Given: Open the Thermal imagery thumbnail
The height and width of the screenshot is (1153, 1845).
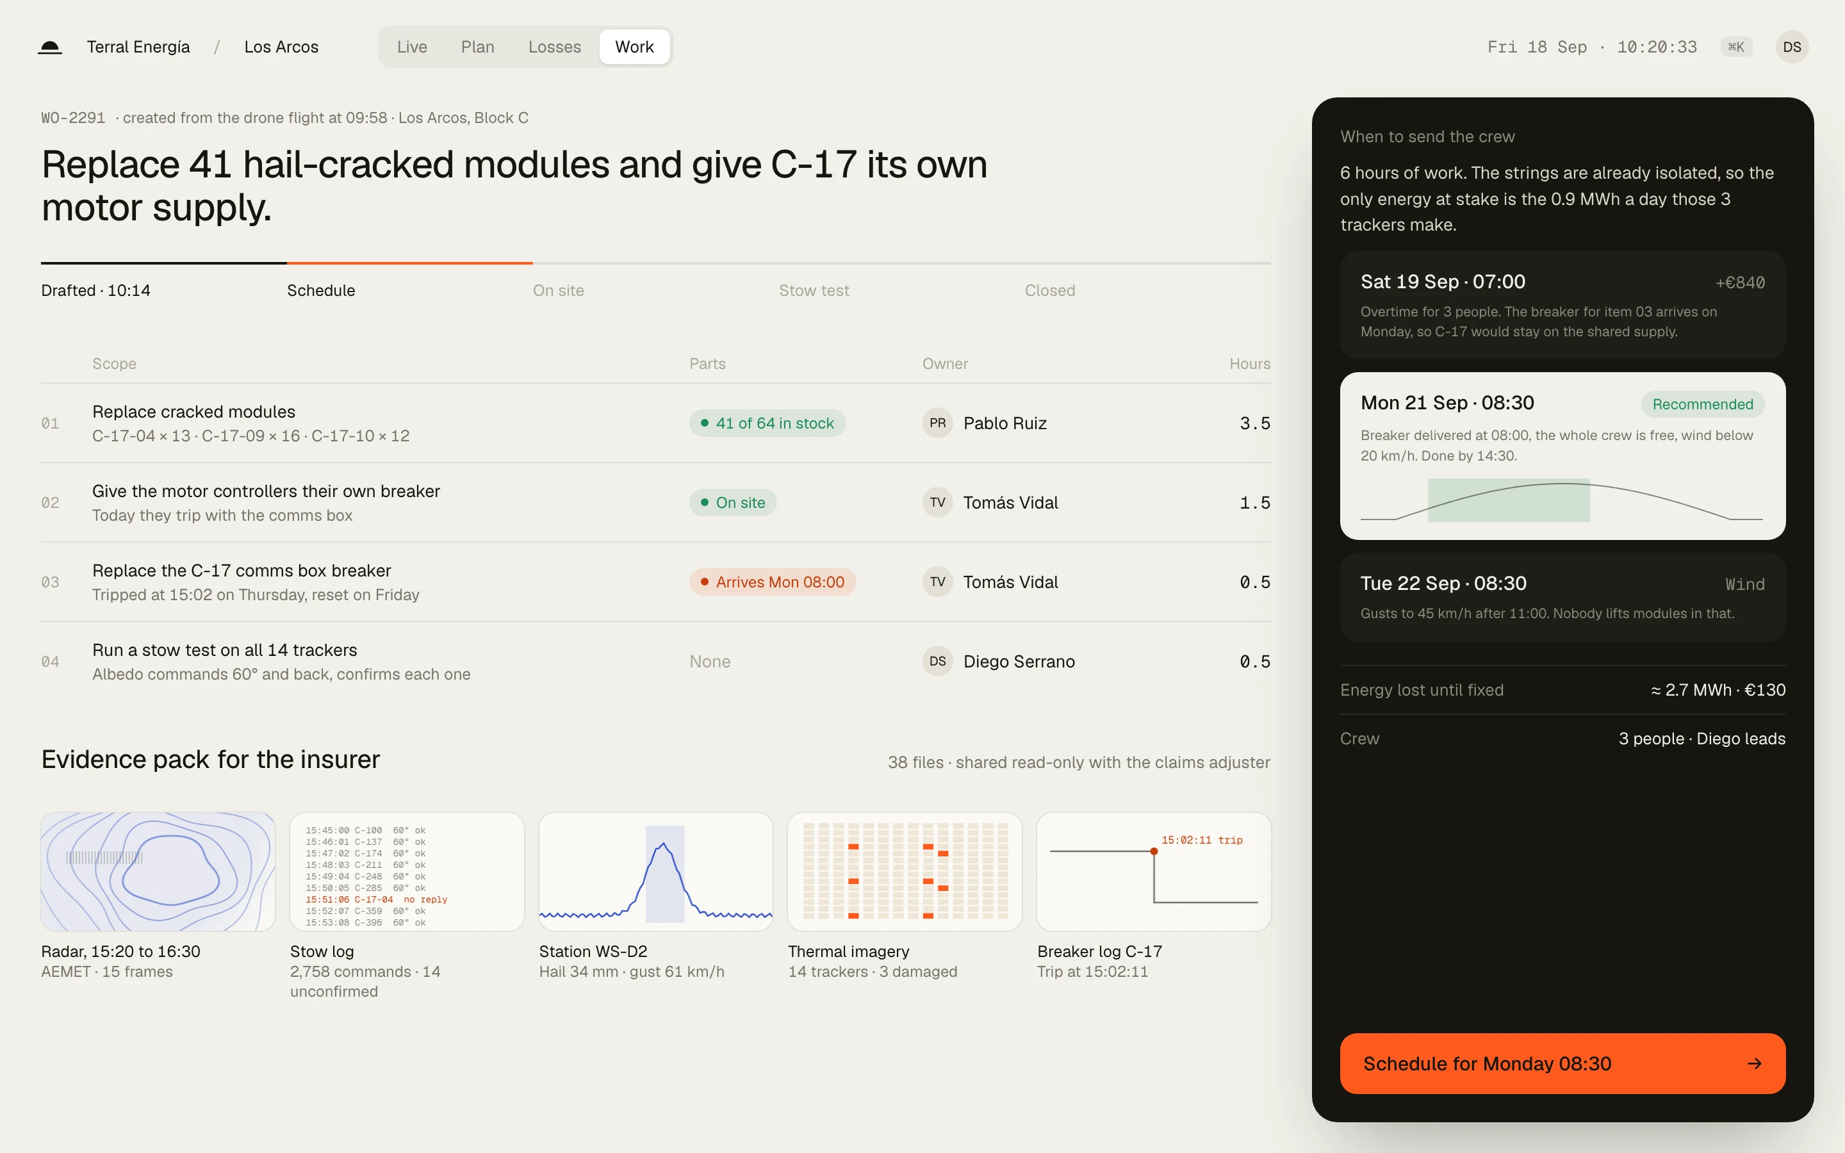Looking at the screenshot, I should pyautogui.click(x=904, y=871).
